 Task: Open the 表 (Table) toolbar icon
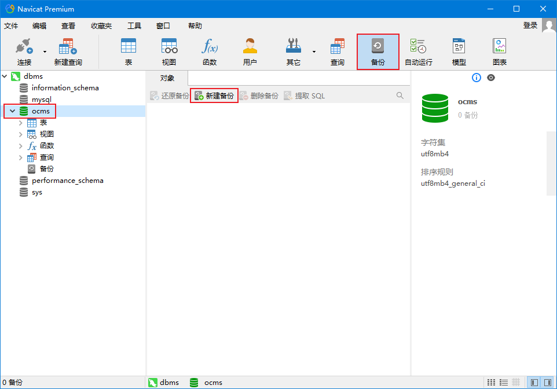(x=128, y=52)
